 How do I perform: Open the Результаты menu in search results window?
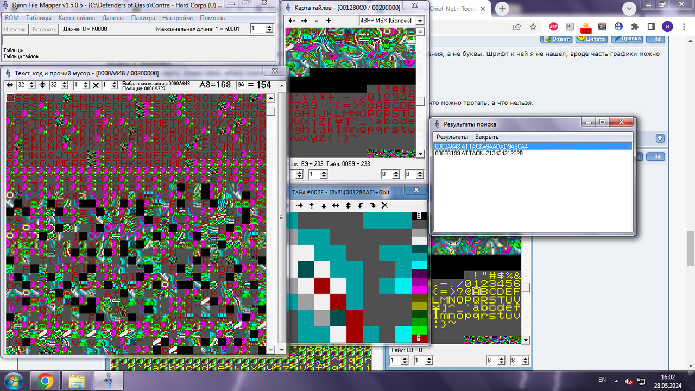click(x=452, y=137)
